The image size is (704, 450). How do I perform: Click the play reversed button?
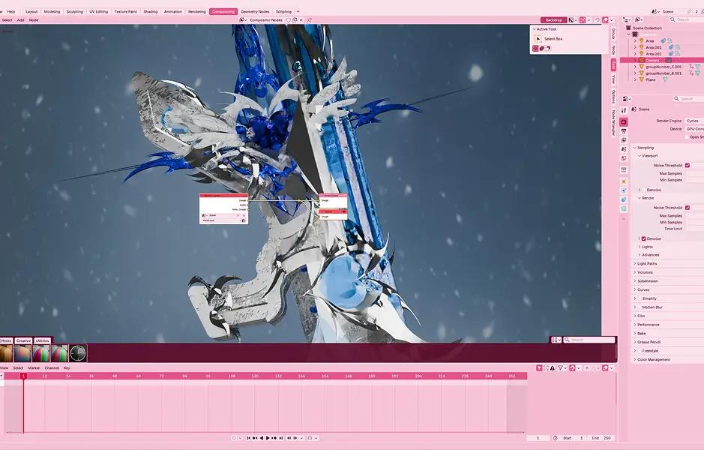tap(262, 438)
